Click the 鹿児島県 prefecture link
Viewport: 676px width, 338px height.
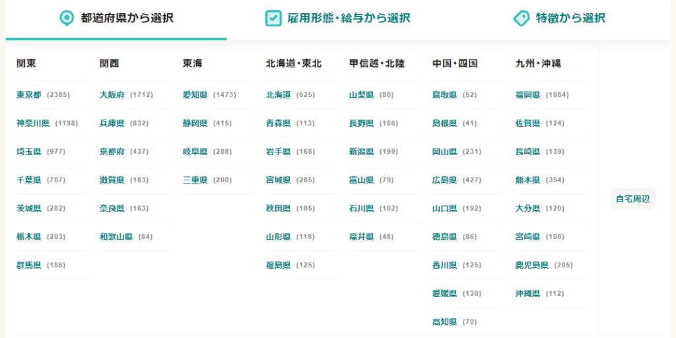click(x=532, y=265)
